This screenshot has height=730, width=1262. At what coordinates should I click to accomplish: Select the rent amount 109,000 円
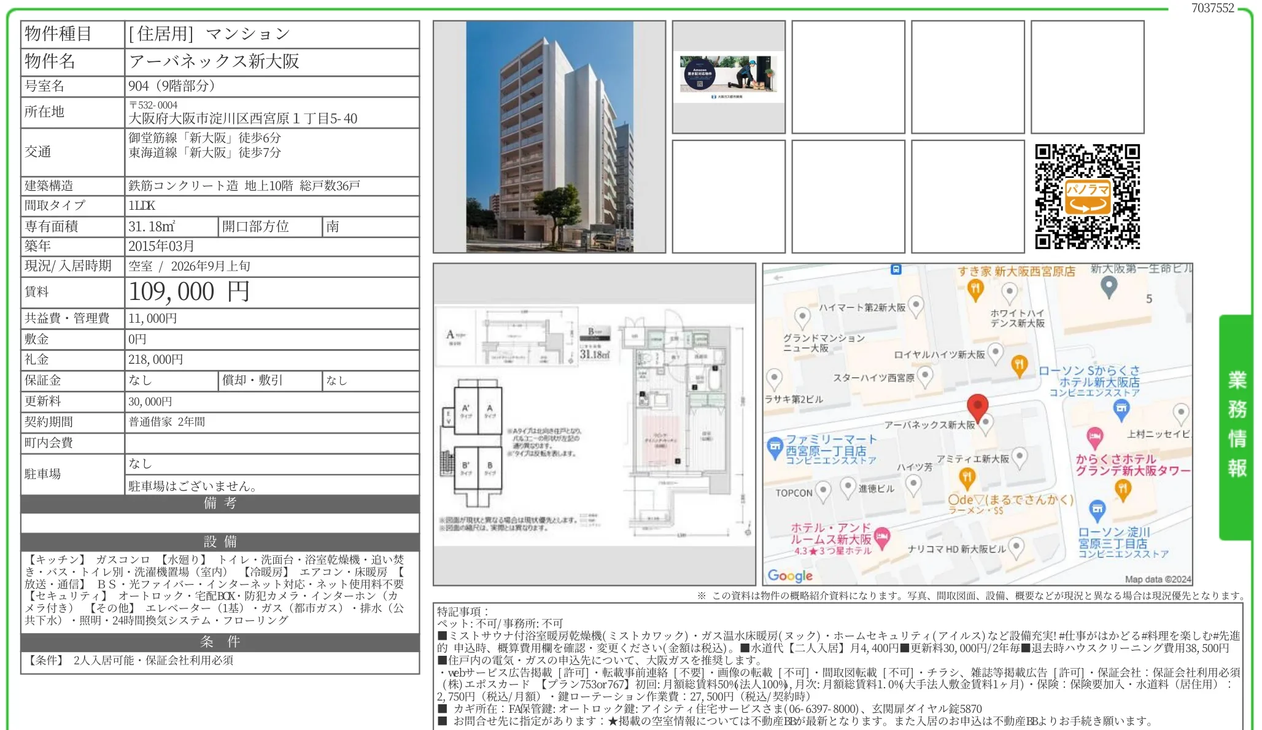(189, 291)
